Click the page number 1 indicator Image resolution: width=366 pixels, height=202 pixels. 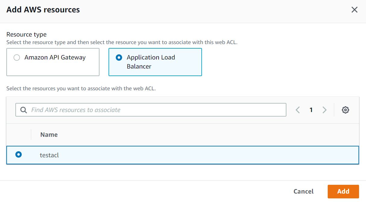[311, 110]
